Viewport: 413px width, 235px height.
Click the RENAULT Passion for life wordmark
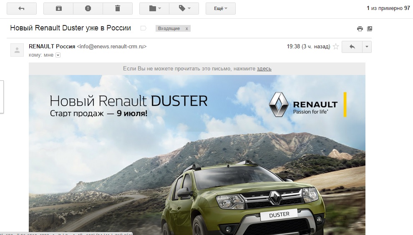tap(315, 107)
